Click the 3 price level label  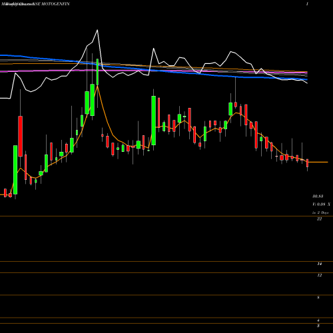click(318, 326)
